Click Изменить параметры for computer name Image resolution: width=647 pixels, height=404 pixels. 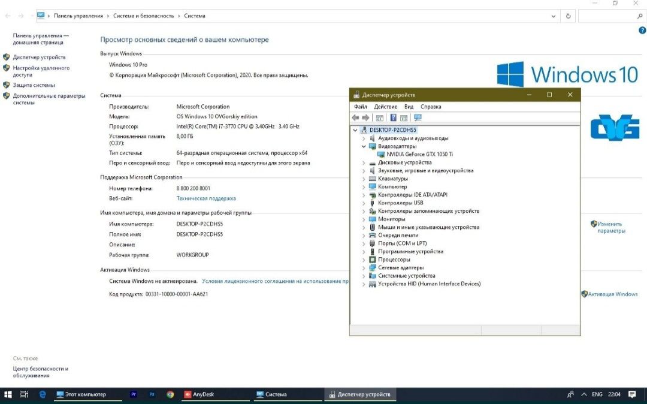point(611,227)
